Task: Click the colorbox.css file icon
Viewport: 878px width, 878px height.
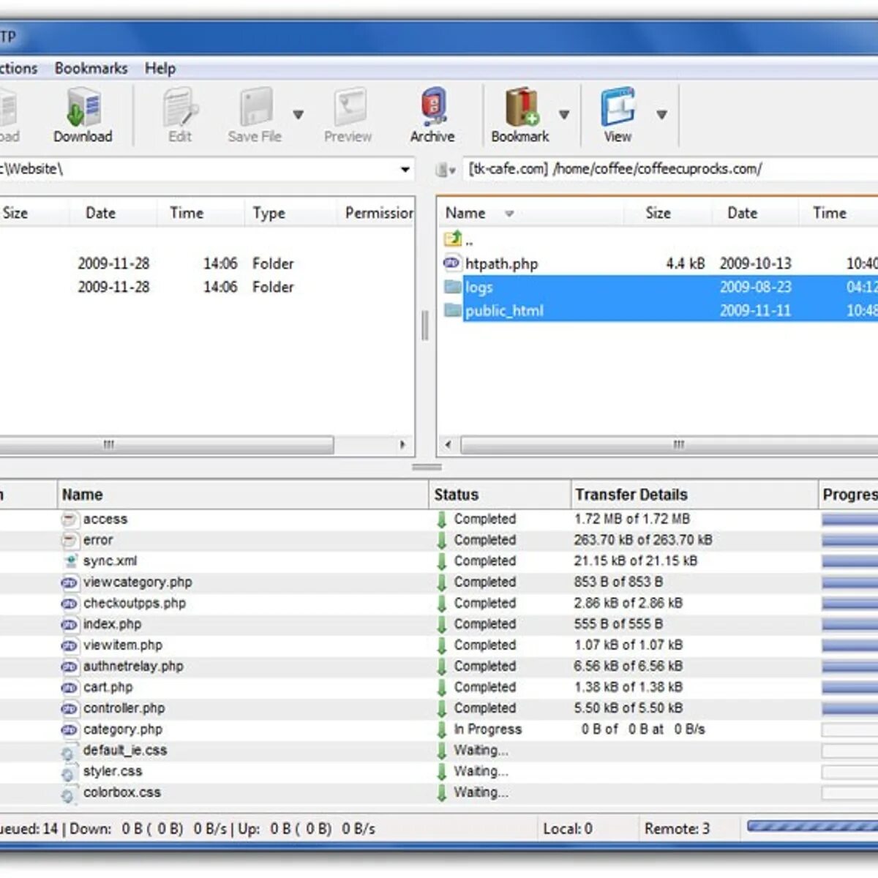Action: 68,795
